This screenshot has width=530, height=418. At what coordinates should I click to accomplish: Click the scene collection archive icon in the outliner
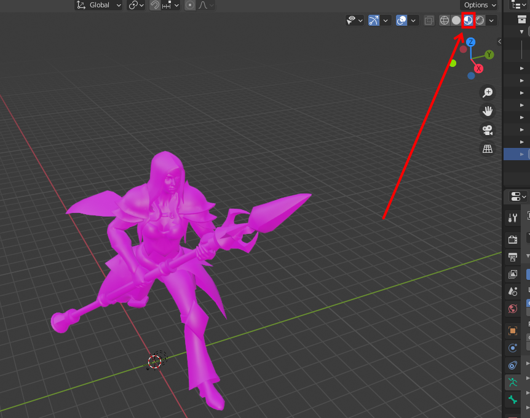point(521,20)
